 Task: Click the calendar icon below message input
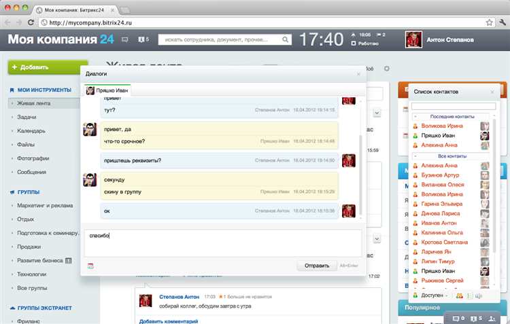coord(90,266)
